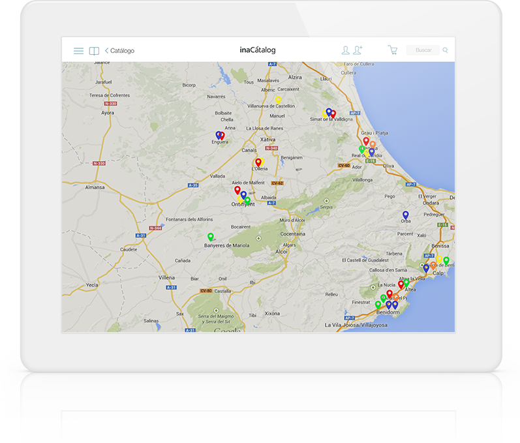Select the yellow pin near Villanueva de Castellón
The height and width of the screenshot is (443, 520).
point(278,100)
